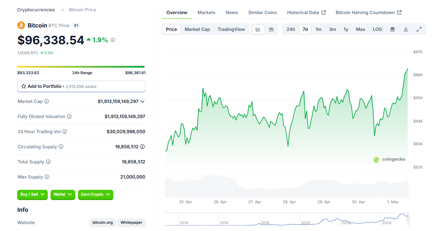Open the calendar date range picker
The width and height of the screenshot is (434, 231).
pos(392,29)
